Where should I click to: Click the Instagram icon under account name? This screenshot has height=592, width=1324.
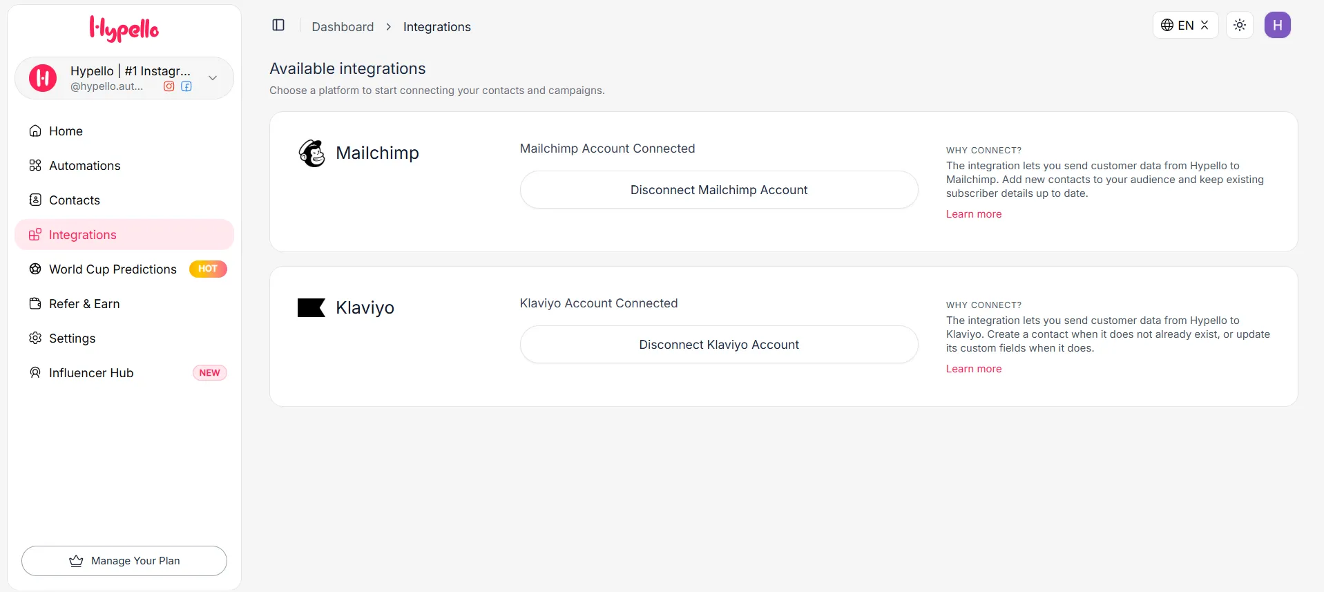169,86
